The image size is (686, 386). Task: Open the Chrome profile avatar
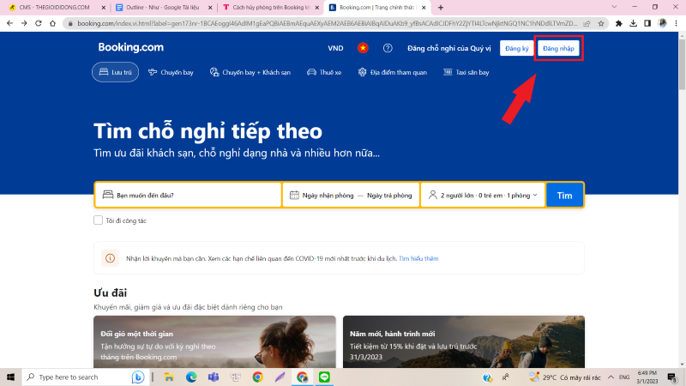(x=662, y=23)
